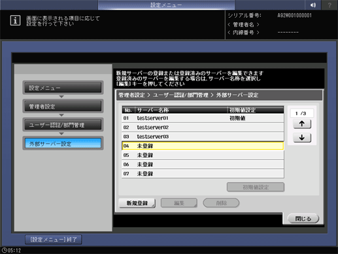This screenshot has width=338, height=254.
Task: Select the testserver03 row
Action: coord(203,137)
